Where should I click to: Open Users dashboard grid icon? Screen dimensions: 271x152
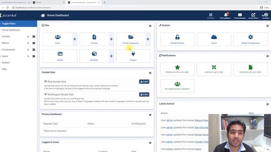pos(34,56)
